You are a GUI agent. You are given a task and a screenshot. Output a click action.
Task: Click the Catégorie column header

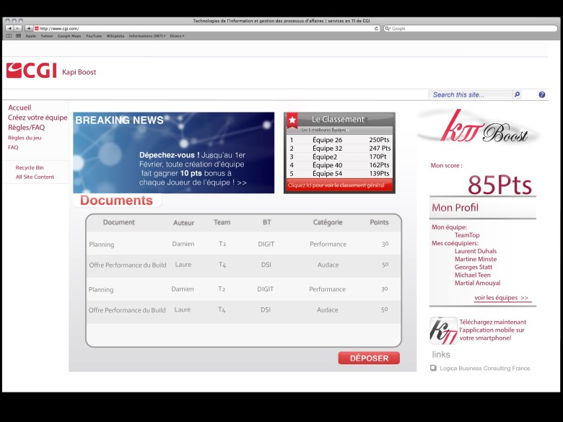(328, 222)
